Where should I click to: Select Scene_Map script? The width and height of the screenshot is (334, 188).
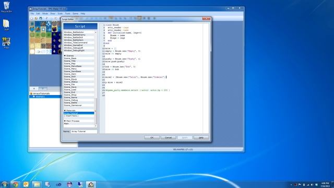(x=79, y=64)
